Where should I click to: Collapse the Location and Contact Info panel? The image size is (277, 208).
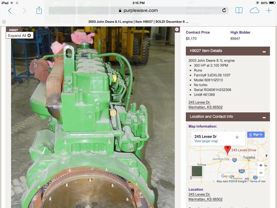click(264, 118)
